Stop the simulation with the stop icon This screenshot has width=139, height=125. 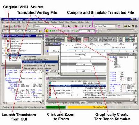point(68,31)
